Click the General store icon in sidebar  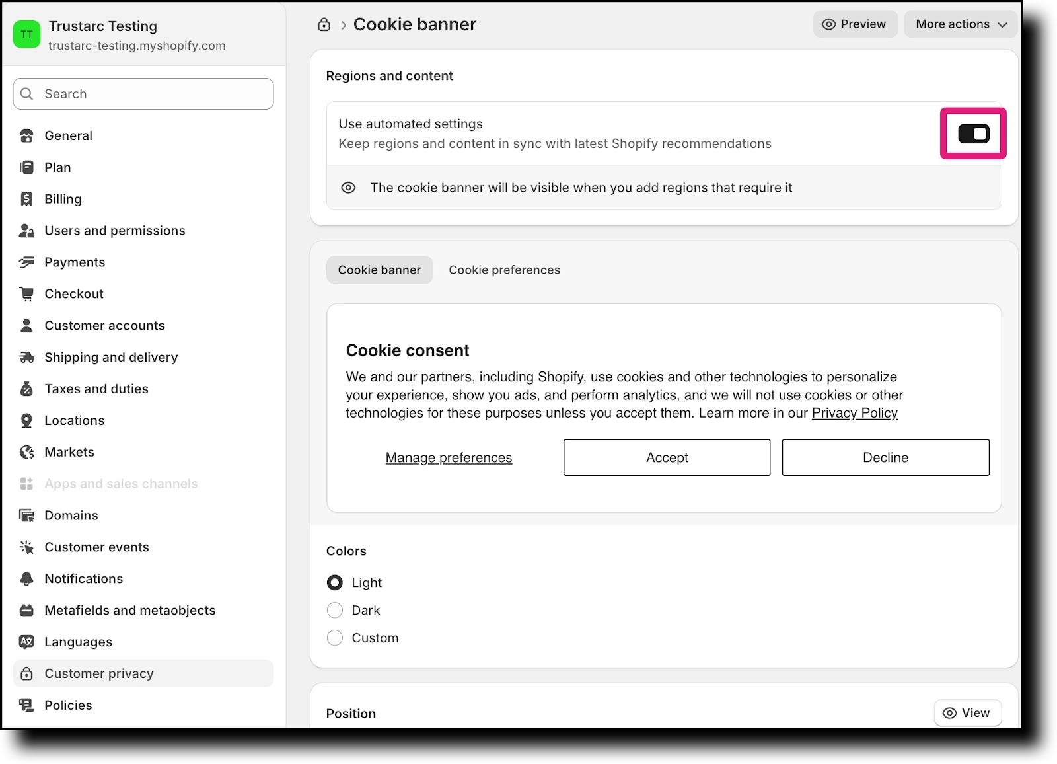pos(26,135)
